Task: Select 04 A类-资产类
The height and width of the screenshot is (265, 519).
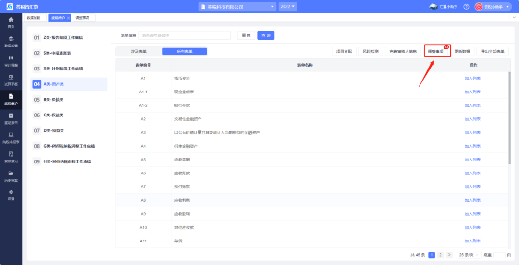Action: (x=69, y=84)
